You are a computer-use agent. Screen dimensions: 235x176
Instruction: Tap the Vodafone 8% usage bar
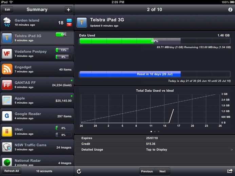[63, 57]
